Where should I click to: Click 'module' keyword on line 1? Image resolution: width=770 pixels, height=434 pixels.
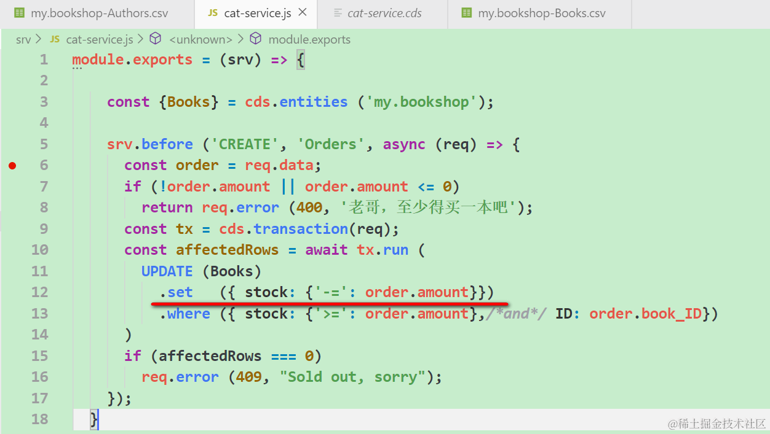pos(98,60)
